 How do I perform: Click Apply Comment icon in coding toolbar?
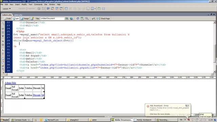[3, 59]
